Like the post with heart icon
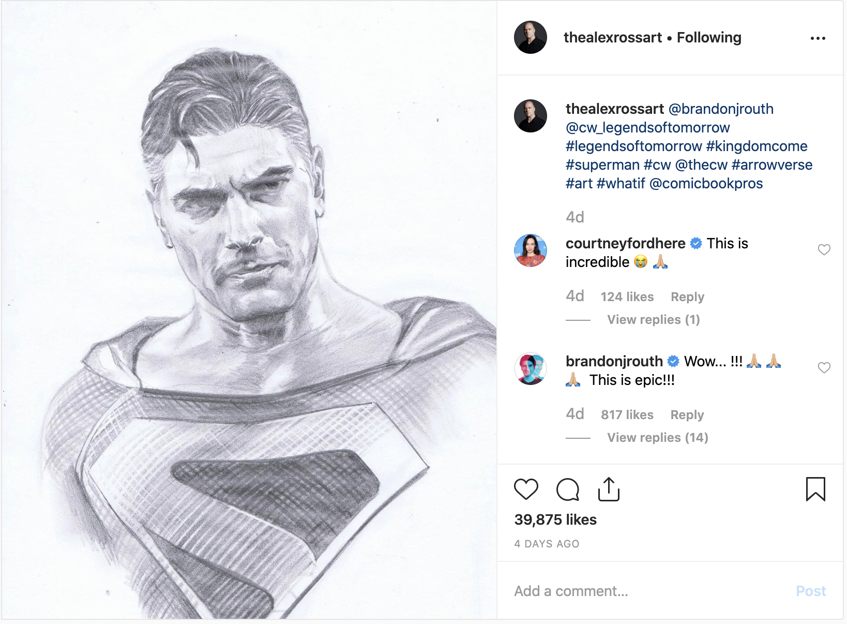This screenshot has width=847, height=624. coord(526,489)
